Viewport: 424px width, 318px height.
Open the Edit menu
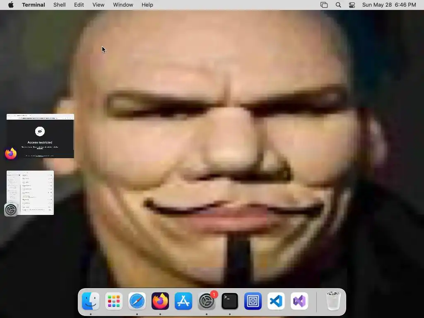click(79, 5)
